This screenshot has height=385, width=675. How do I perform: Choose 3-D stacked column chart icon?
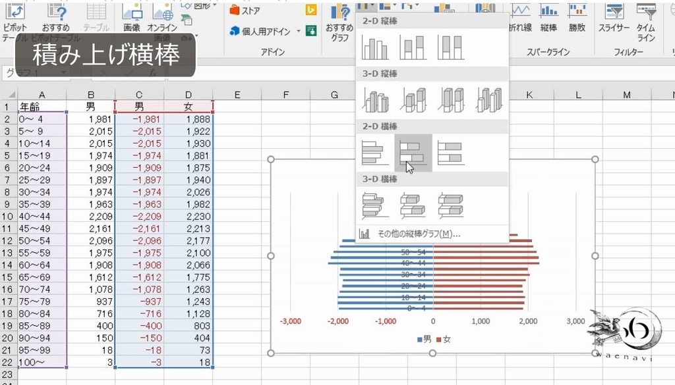coord(413,99)
